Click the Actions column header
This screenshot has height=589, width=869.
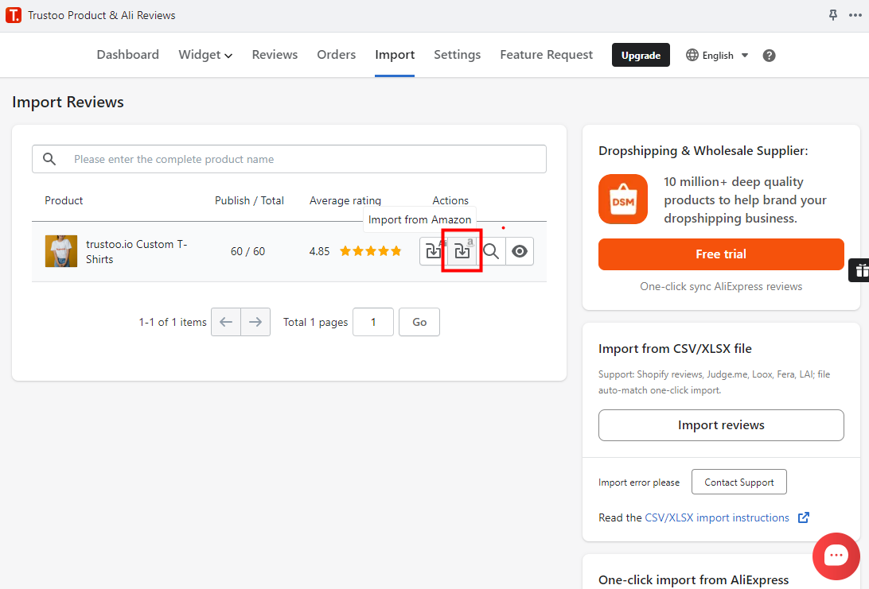(x=450, y=200)
